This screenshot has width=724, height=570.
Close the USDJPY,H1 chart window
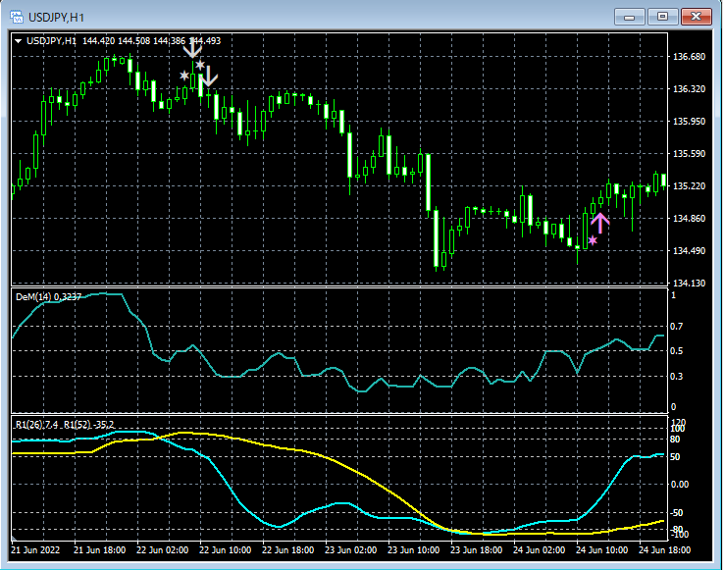pyautogui.click(x=697, y=16)
